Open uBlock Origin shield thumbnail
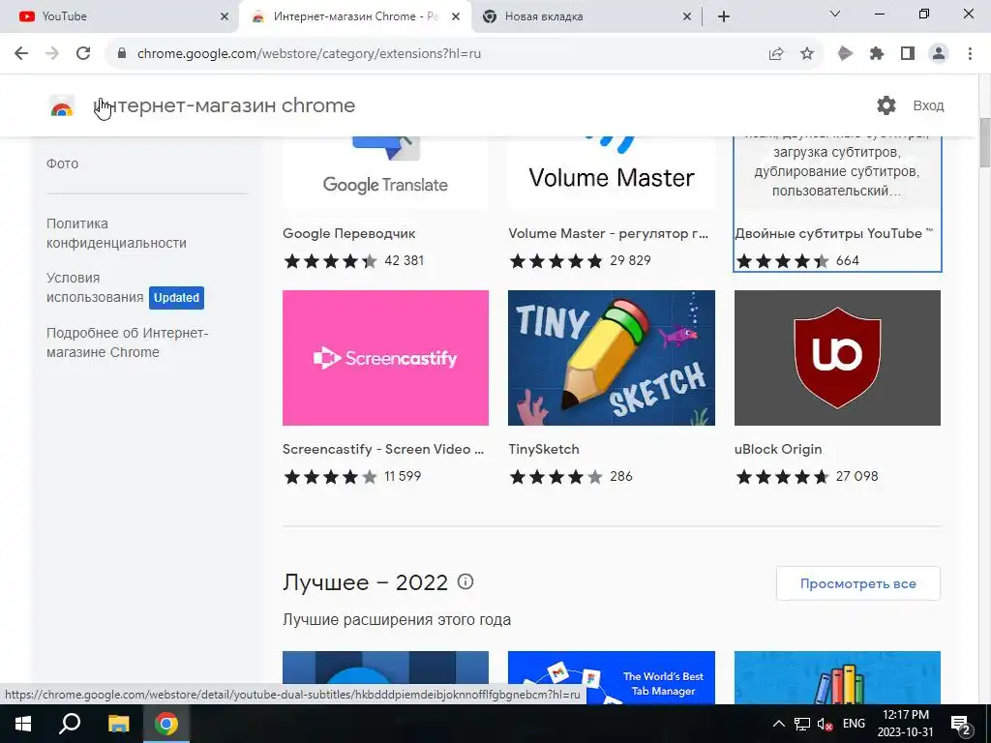The height and width of the screenshot is (743, 991). tap(837, 358)
